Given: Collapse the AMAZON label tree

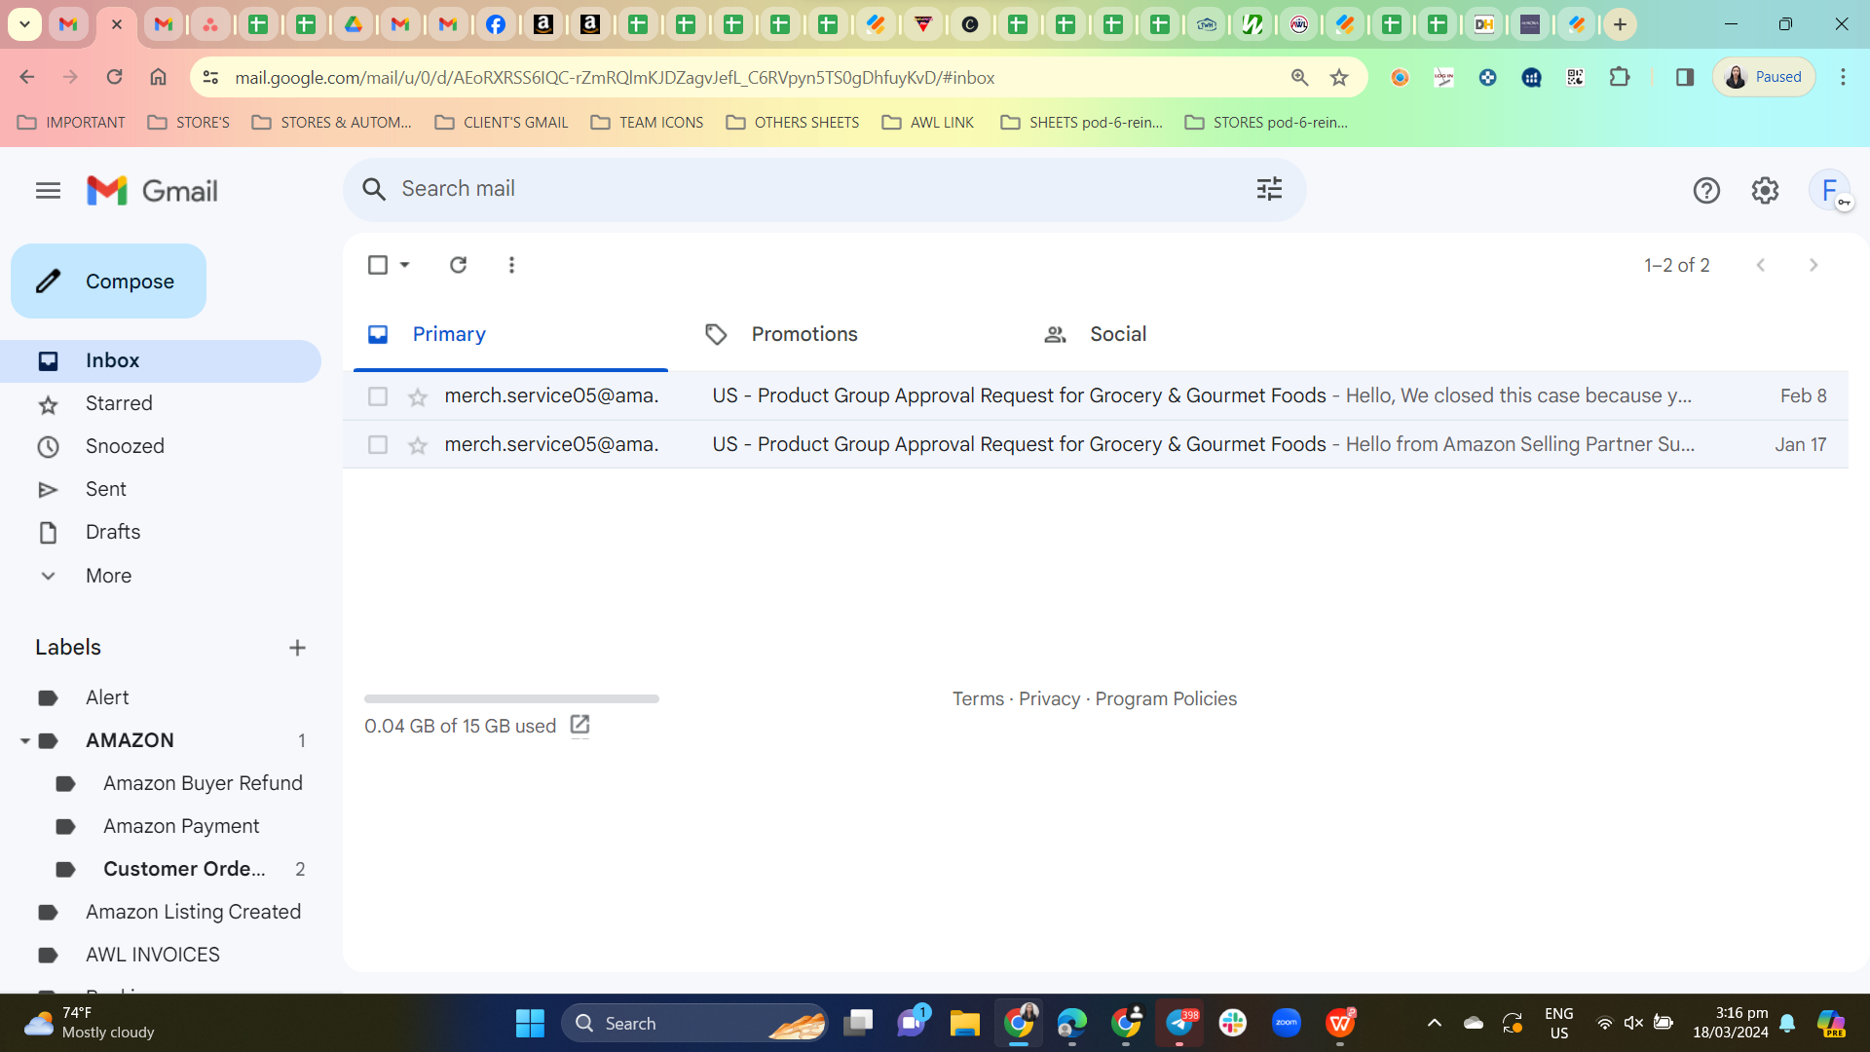Looking at the screenshot, I should [25, 741].
